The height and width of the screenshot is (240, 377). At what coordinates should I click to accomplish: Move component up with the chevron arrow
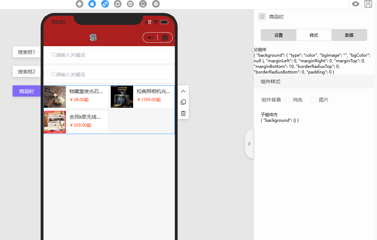[x=183, y=91]
